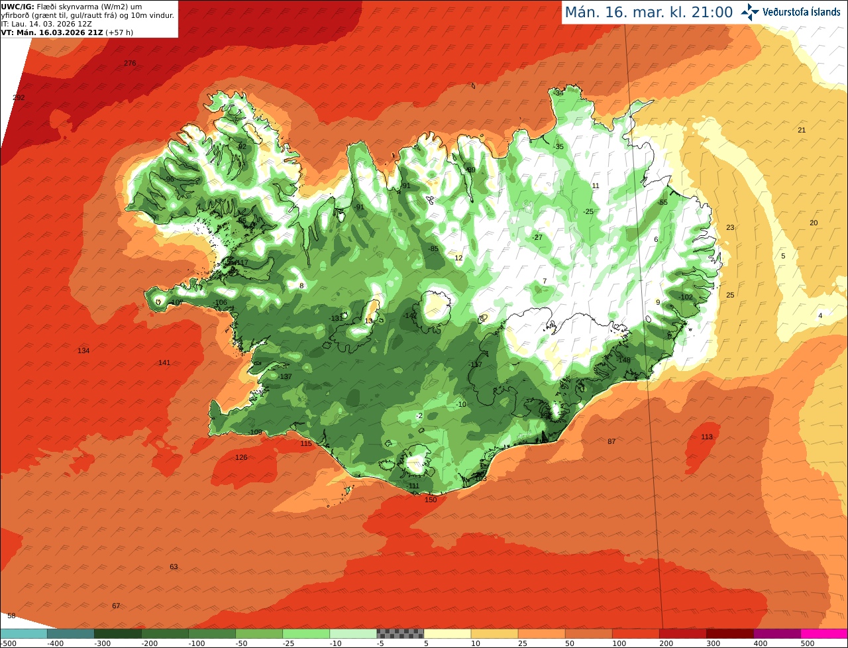This screenshot has height=648, width=848.
Task: Click the map value 126
Action: pyautogui.click(x=241, y=457)
